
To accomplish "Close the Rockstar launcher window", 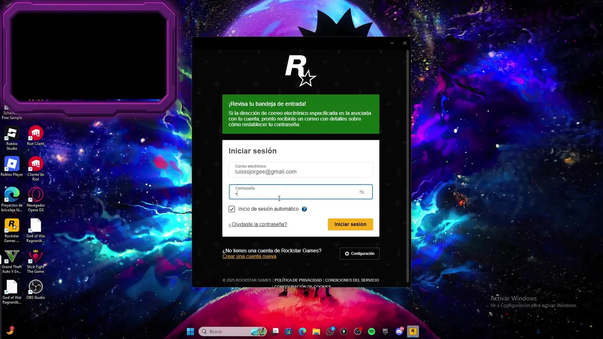I will click(x=405, y=43).
